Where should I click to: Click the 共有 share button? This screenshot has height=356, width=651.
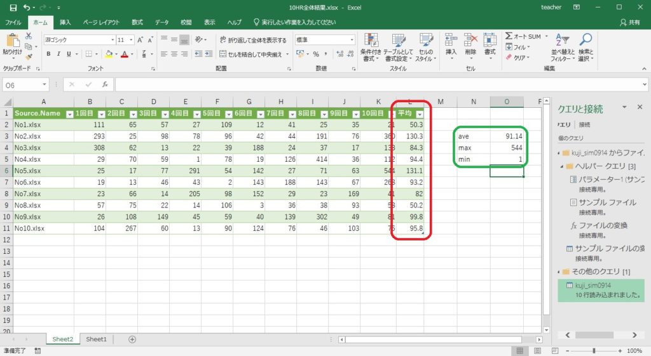[x=630, y=22]
